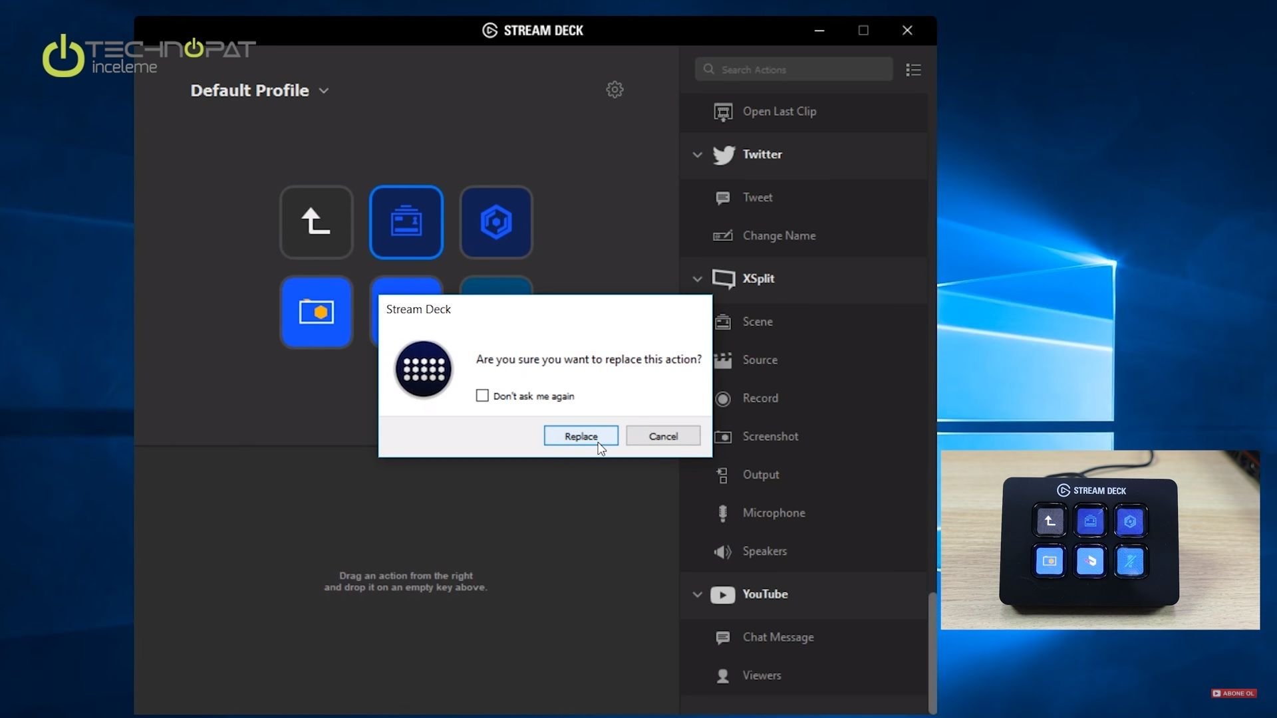Select the Chat Message action
Image resolution: width=1277 pixels, height=718 pixels.
tap(778, 637)
